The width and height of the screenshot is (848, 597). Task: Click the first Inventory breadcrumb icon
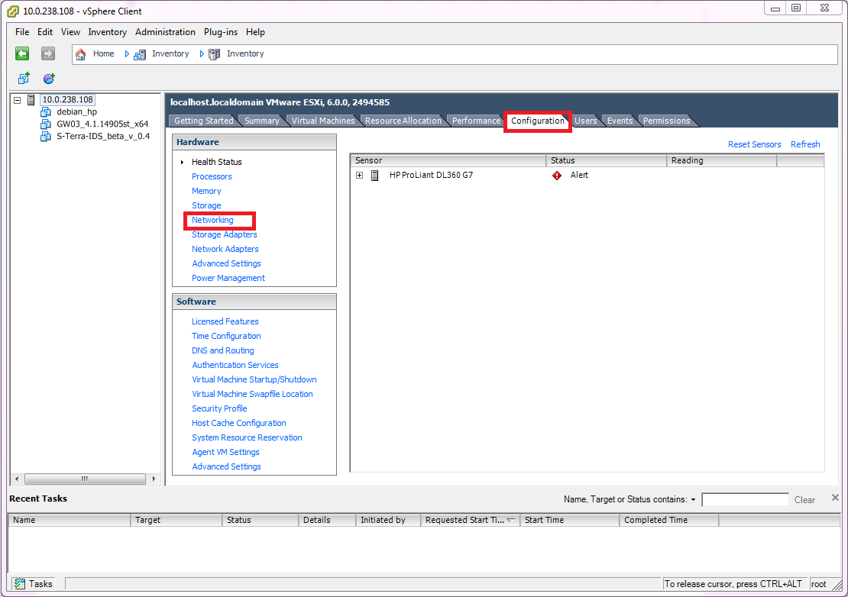[x=140, y=54]
